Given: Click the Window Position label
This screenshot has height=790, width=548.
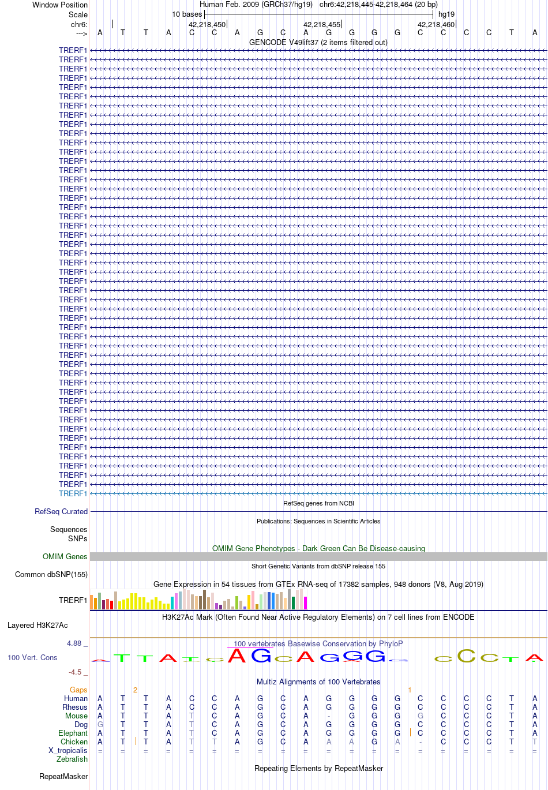Looking at the screenshot, I should coord(60,5).
